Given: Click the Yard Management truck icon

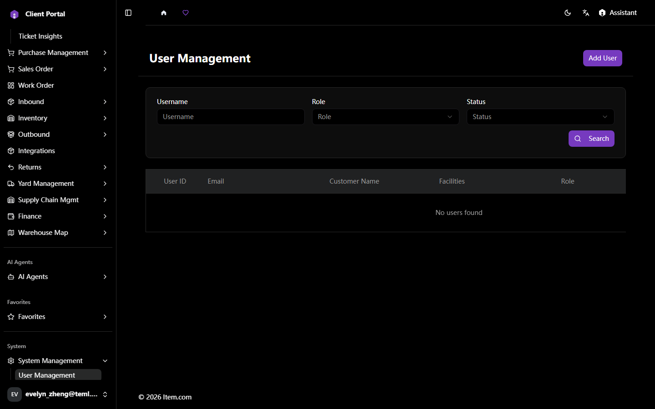Looking at the screenshot, I should 11,184.
